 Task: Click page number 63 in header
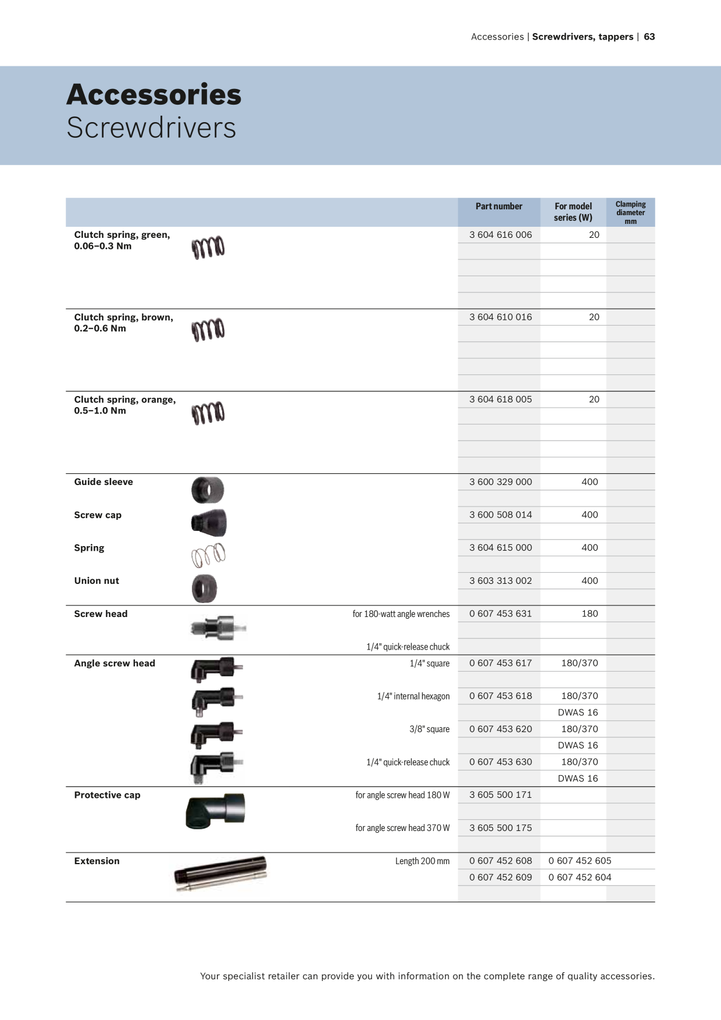[649, 37]
